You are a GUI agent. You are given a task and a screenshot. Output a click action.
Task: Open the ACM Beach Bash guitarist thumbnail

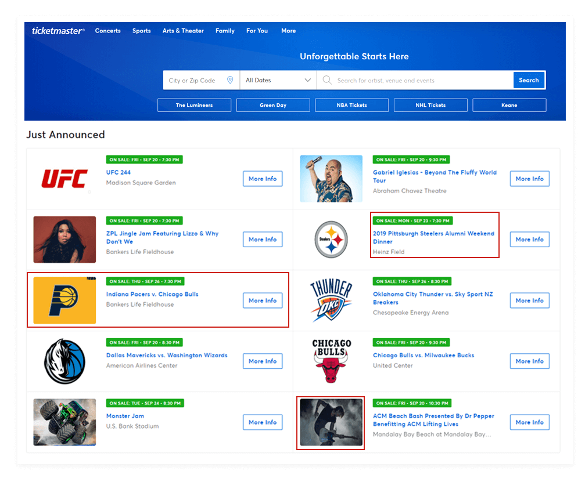coord(331,422)
